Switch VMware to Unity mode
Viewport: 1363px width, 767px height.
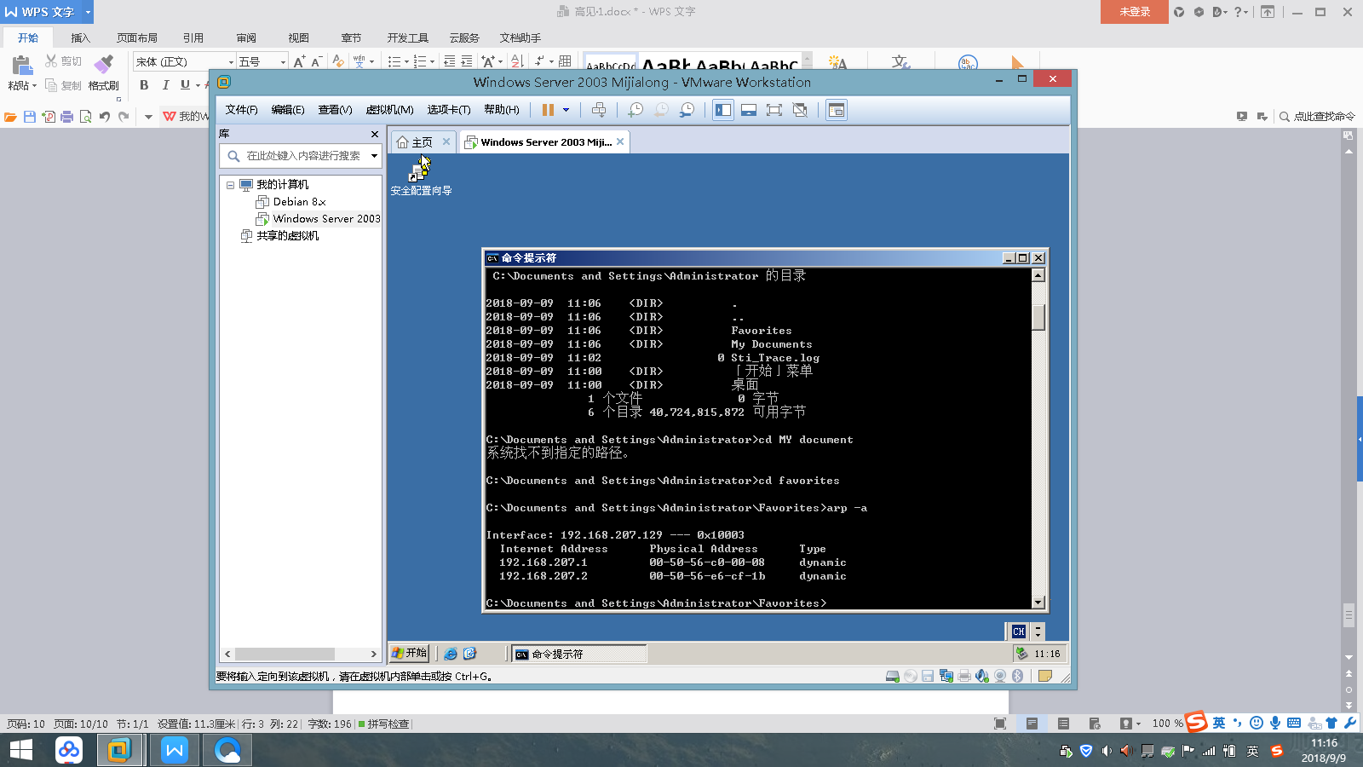tap(800, 110)
